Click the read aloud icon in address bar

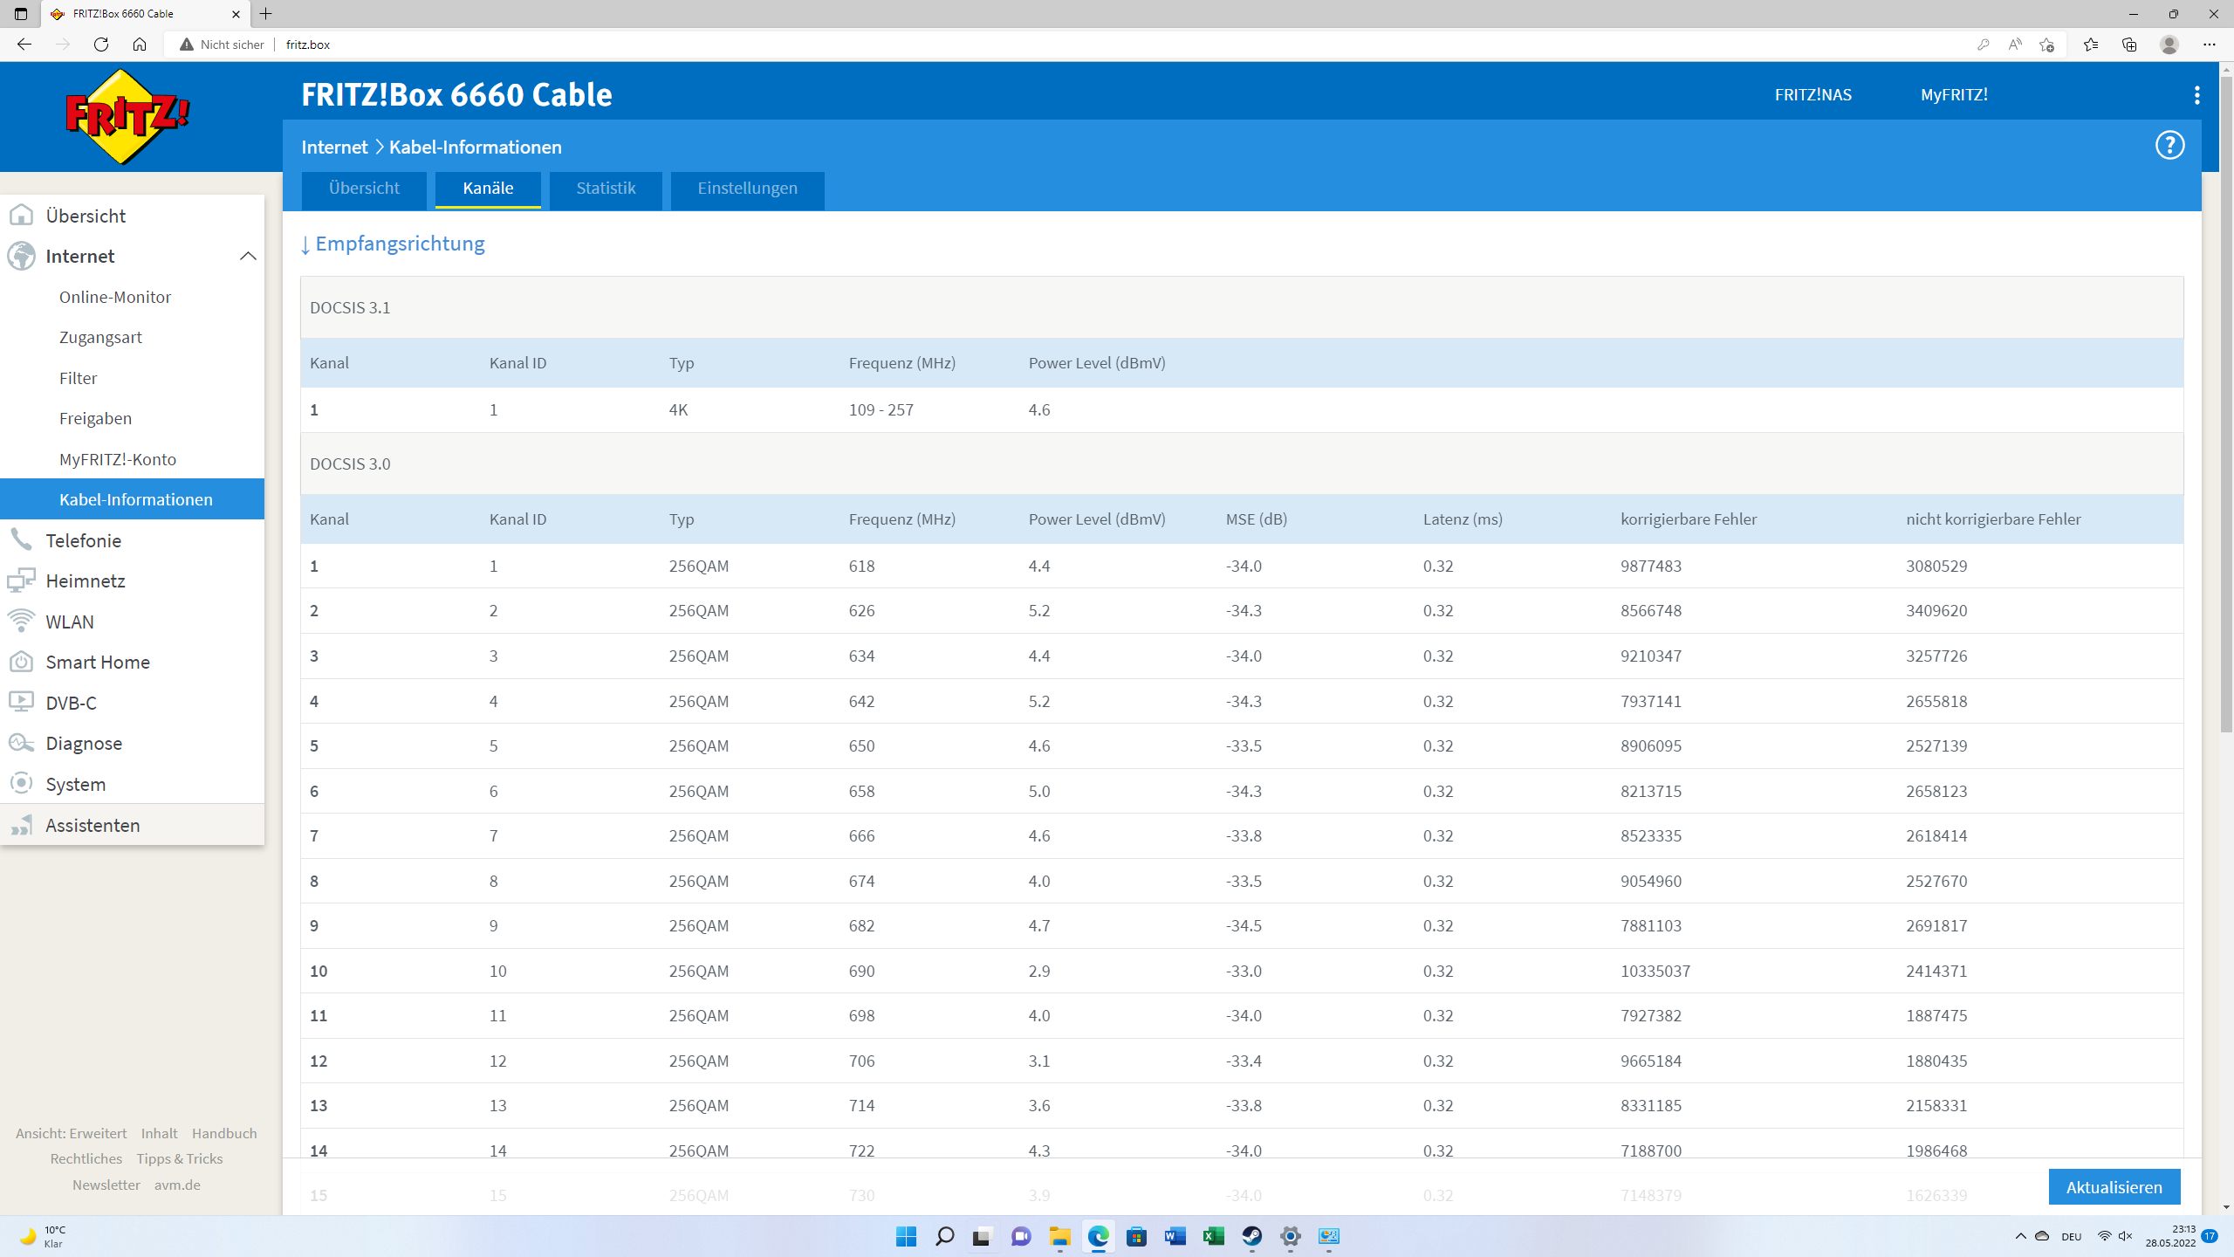click(2015, 45)
